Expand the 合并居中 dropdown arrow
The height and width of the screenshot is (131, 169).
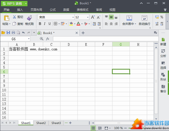[135, 24]
